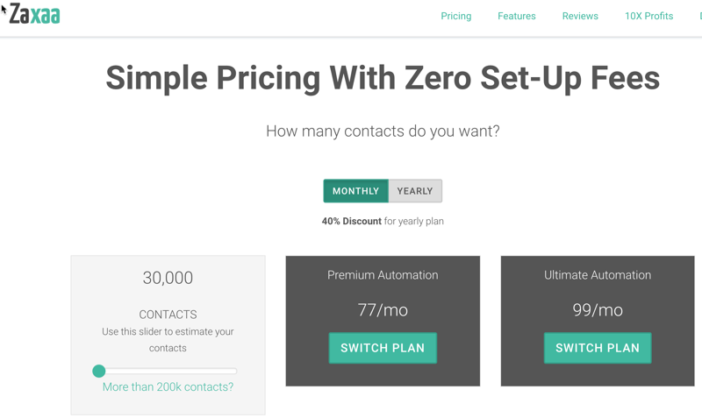Go to the Reviews page
Image resolution: width=702 pixels, height=418 pixels.
pos(580,16)
